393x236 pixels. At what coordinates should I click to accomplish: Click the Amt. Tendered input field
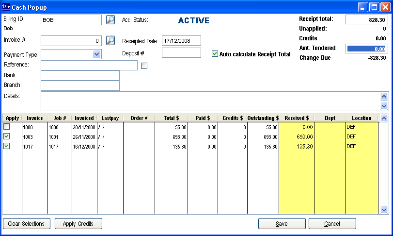tap(366, 49)
